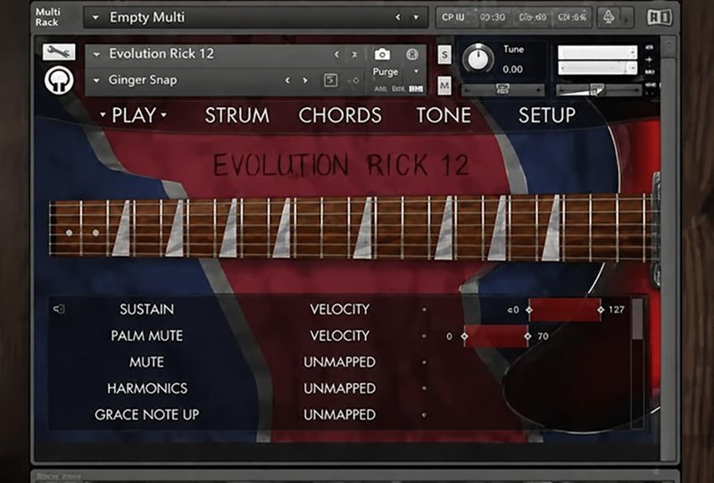Image resolution: width=714 pixels, height=483 pixels.
Task: Switch to the SETUP tab
Action: click(547, 115)
